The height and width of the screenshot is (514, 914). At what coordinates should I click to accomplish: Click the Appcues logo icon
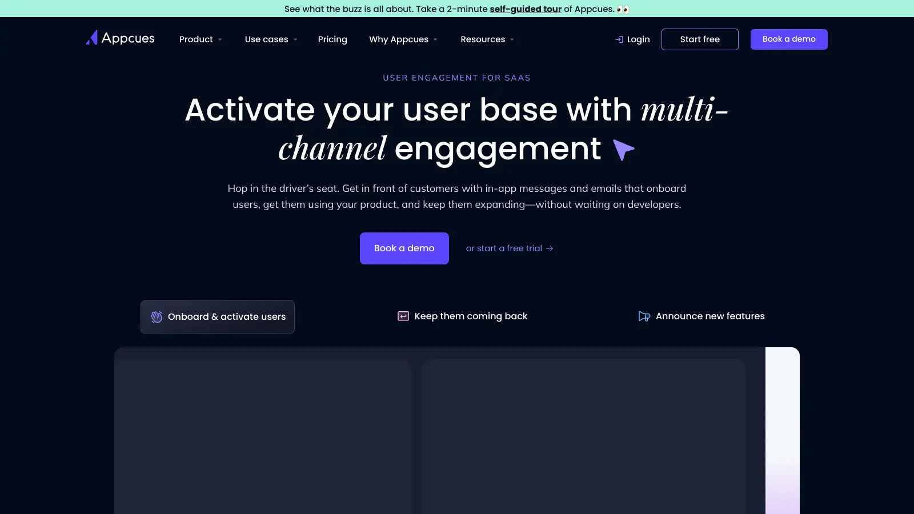point(91,38)
